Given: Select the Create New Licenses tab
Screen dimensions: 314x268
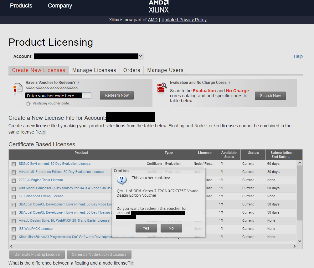Looking at the screenshot, I should [x=39, y=70].
